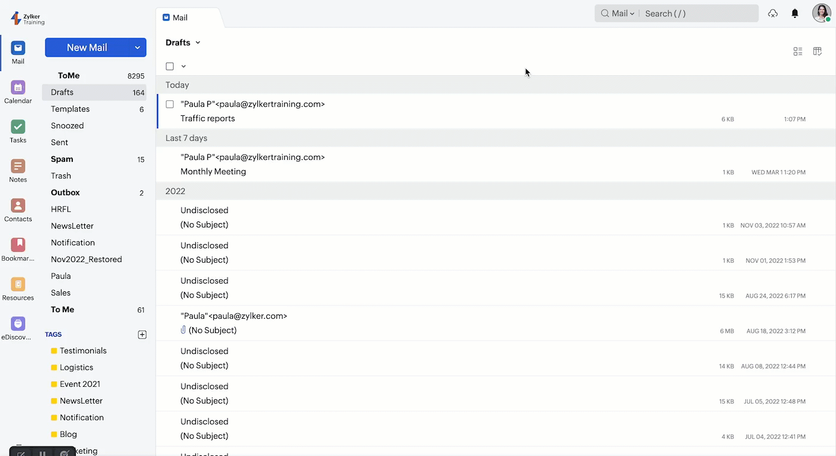Screen dimensions: 836x456
Task: Click the cloud sync icon in header
Action: click(773, 14)
